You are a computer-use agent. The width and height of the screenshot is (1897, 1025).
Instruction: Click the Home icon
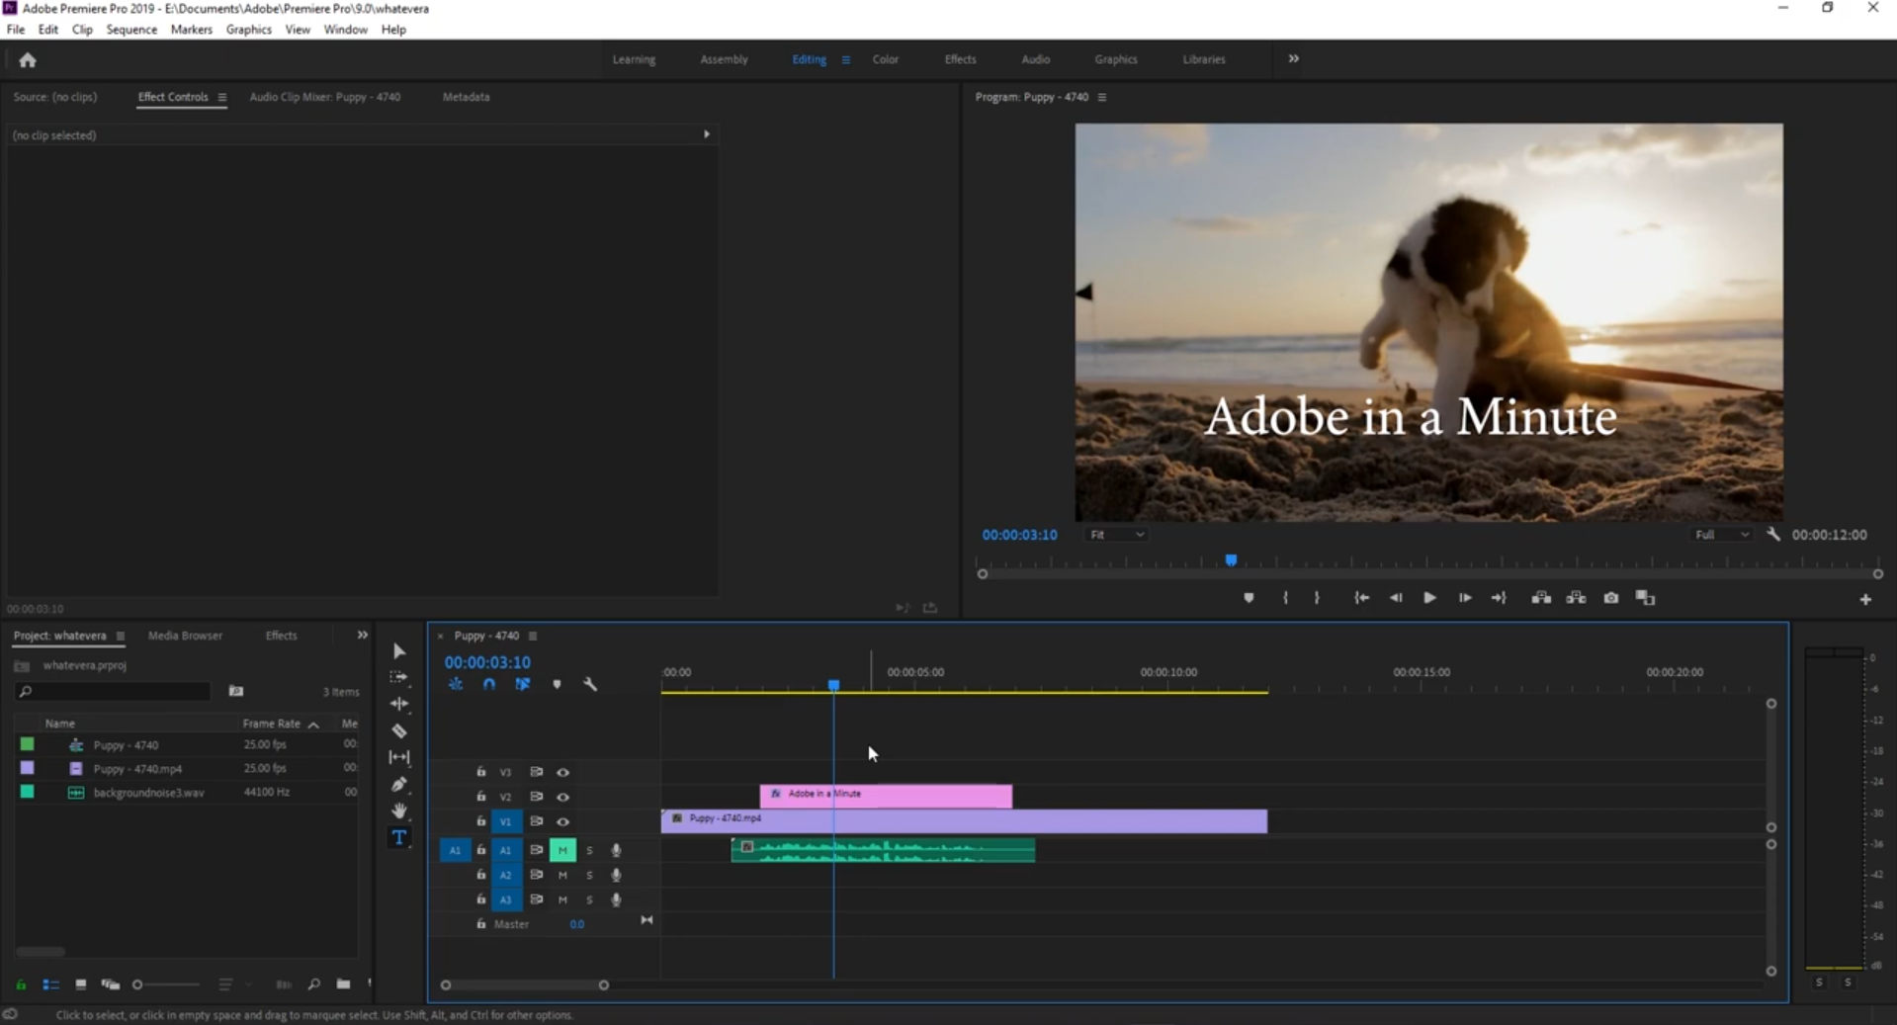28,60
